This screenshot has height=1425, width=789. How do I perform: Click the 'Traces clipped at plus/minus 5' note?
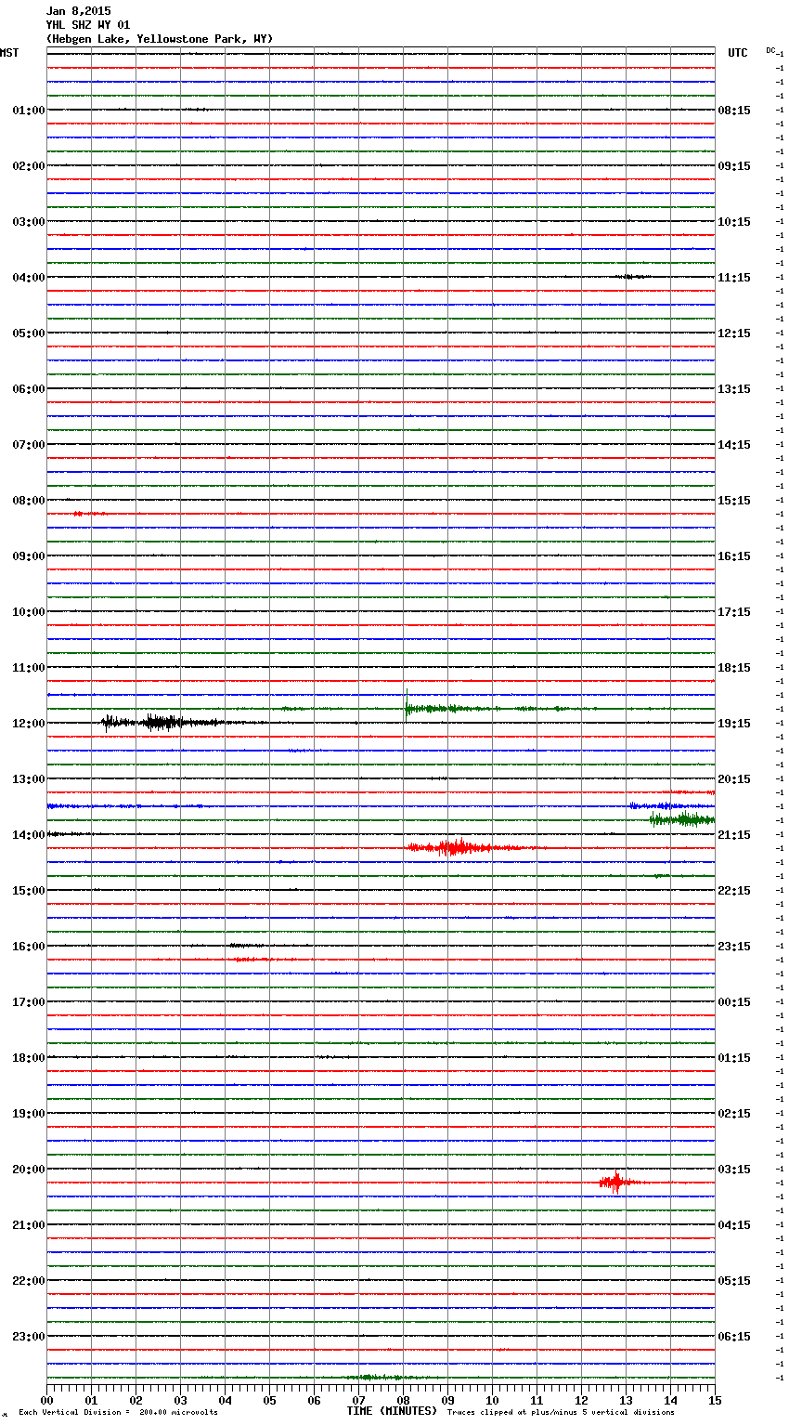tap(562, 1413)
